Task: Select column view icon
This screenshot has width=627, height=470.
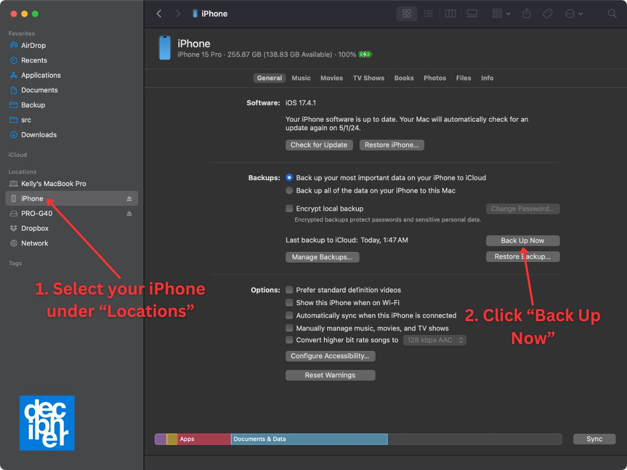Action: [x=450, y=14]
